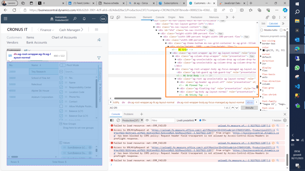Click the filter funnel above the grid
Viewport: 305px width, 171px height.
99,58
